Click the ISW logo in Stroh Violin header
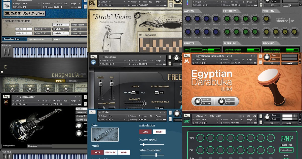This screenshot has height=159, width=302. pyautogui.click(x=92, y=3)
